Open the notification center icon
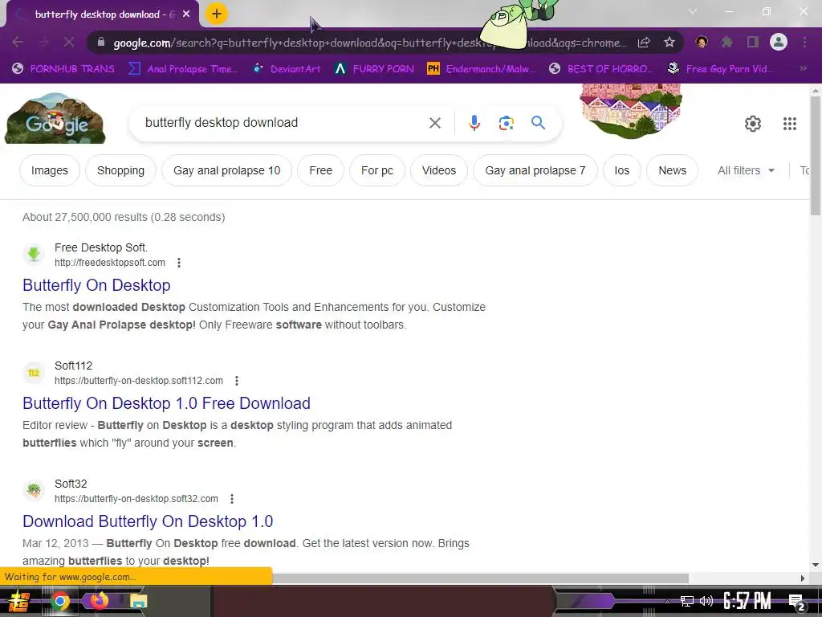Screen dimensions: 822x617 click(x=797, y=603)
